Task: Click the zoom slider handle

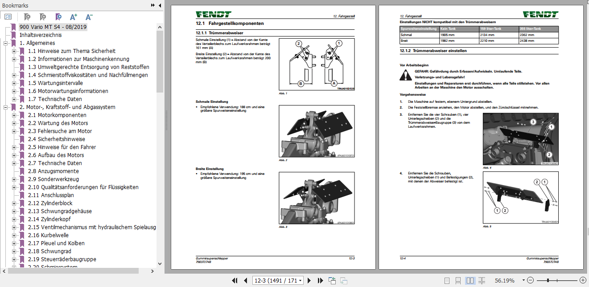Action: click(x=548, y=280)
